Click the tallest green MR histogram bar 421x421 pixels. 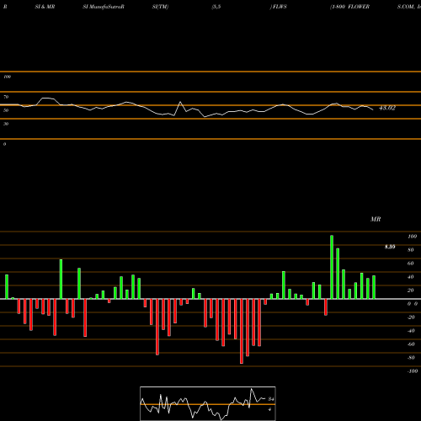(332, 267)
